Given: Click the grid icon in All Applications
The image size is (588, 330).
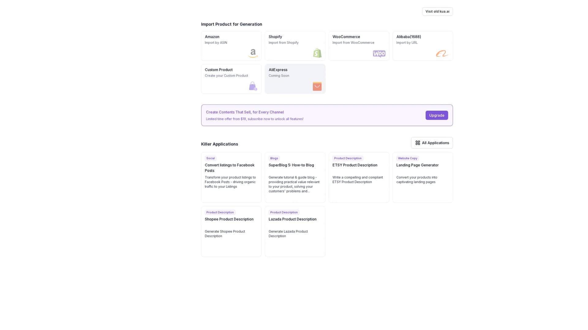Looking at the screenshot, I should click(418, 143).
